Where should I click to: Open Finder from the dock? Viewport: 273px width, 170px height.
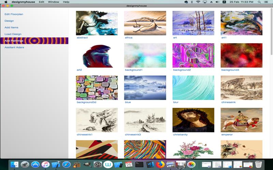pos(14,164)
